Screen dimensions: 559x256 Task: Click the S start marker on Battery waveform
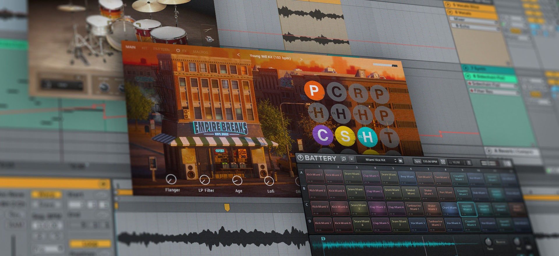(323, 239)
